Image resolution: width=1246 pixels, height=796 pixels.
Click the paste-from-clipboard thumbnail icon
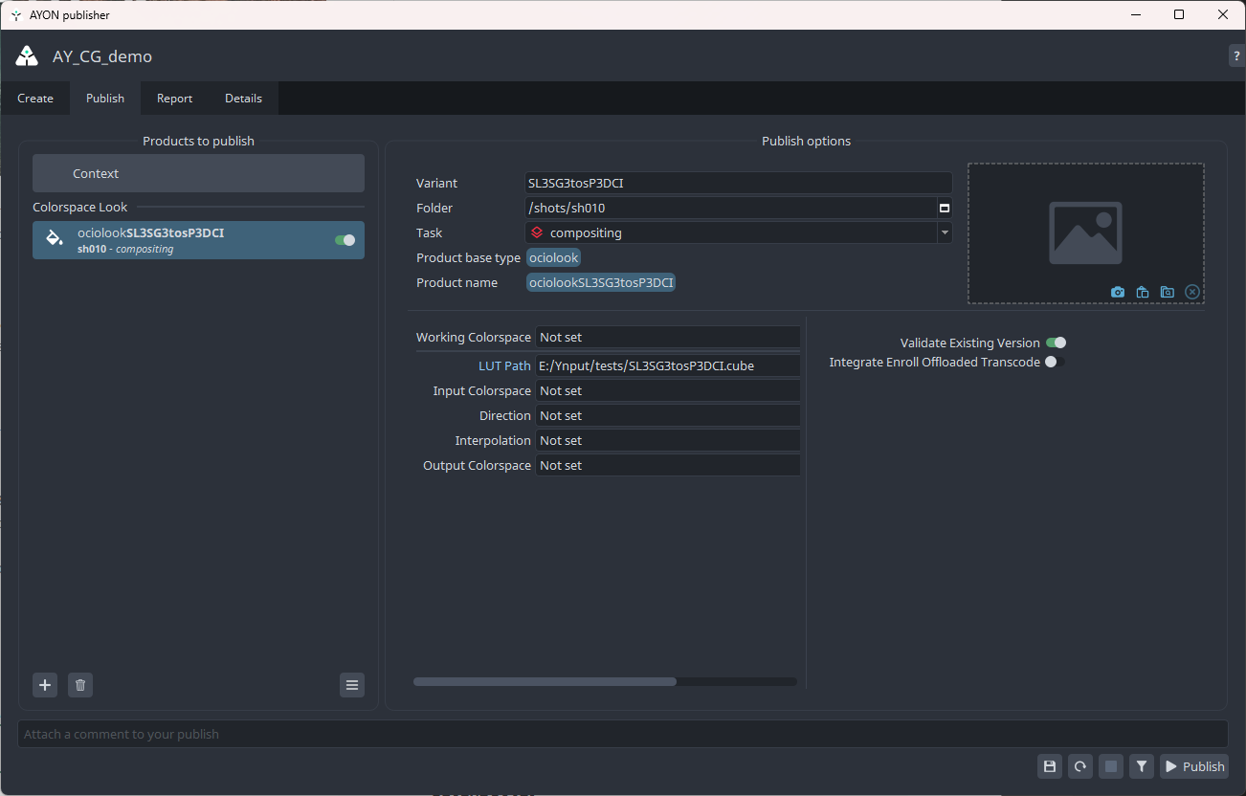coord(1143,292)
